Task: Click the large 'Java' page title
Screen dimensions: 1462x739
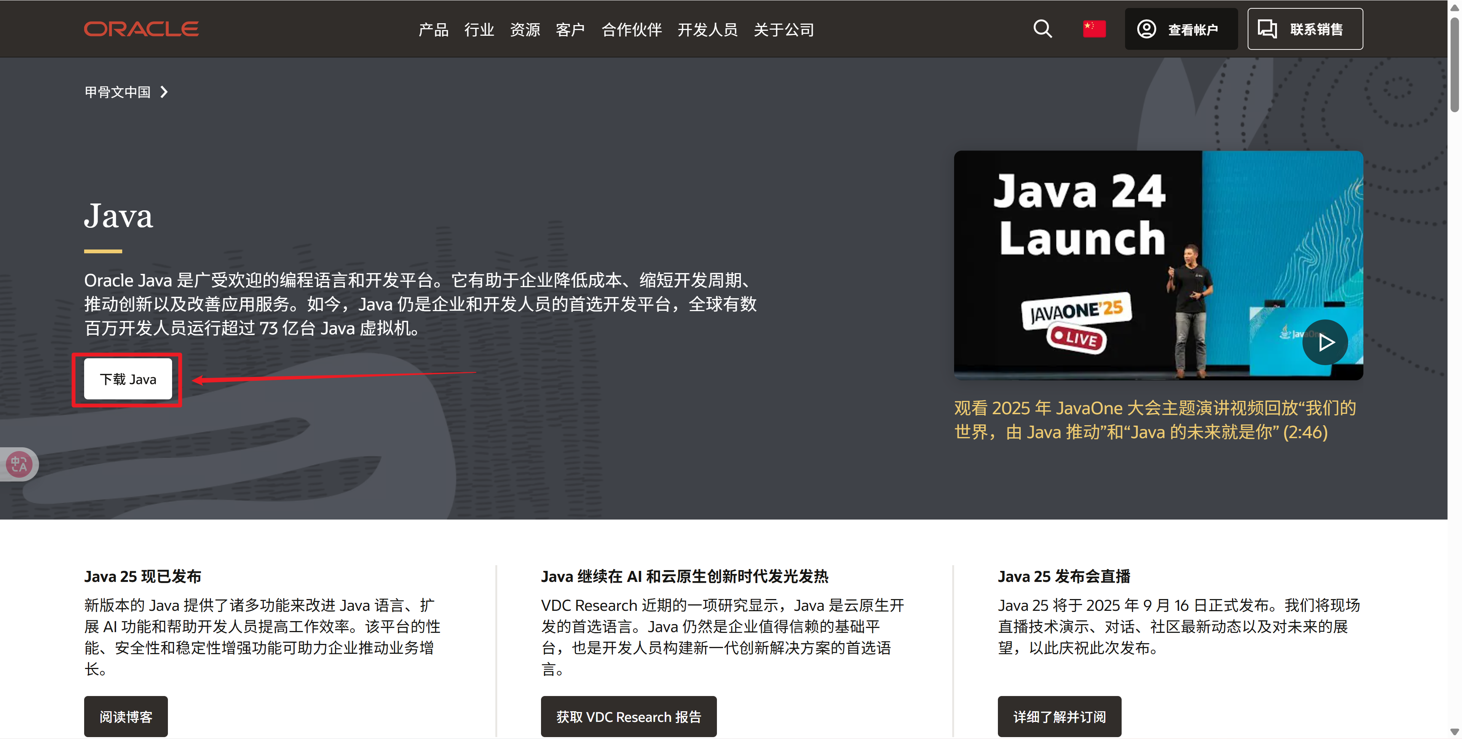Action: pos(119,216)
